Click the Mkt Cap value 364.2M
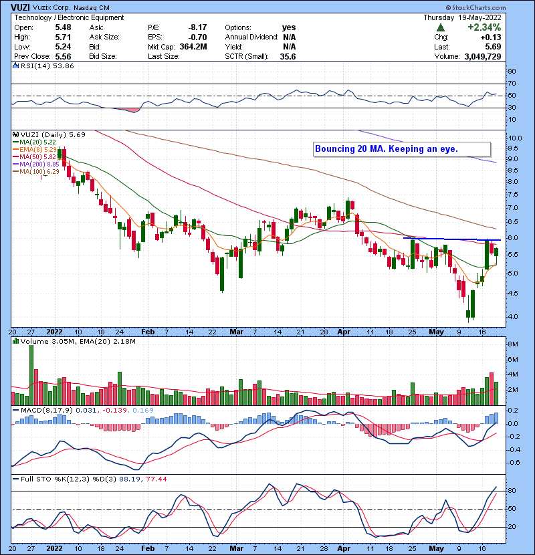Screen dimensions: 535x555 pos(193,47)
